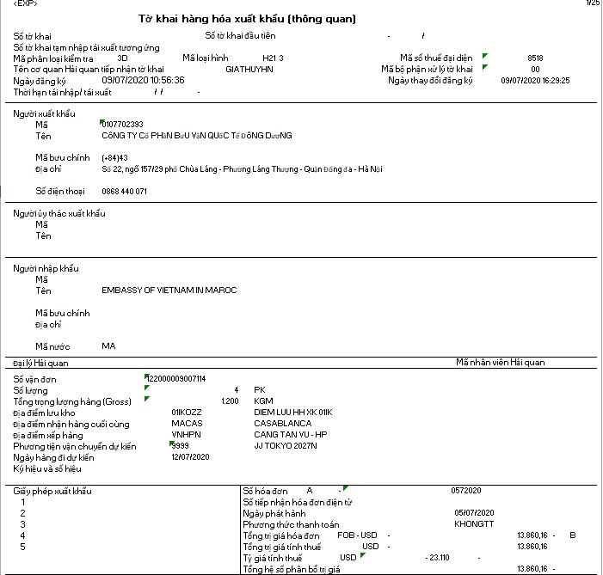The image size is (603, 575).
Task: Select the vessel name JJ TOKYO 2027N
Action: [x=286, y=446]
